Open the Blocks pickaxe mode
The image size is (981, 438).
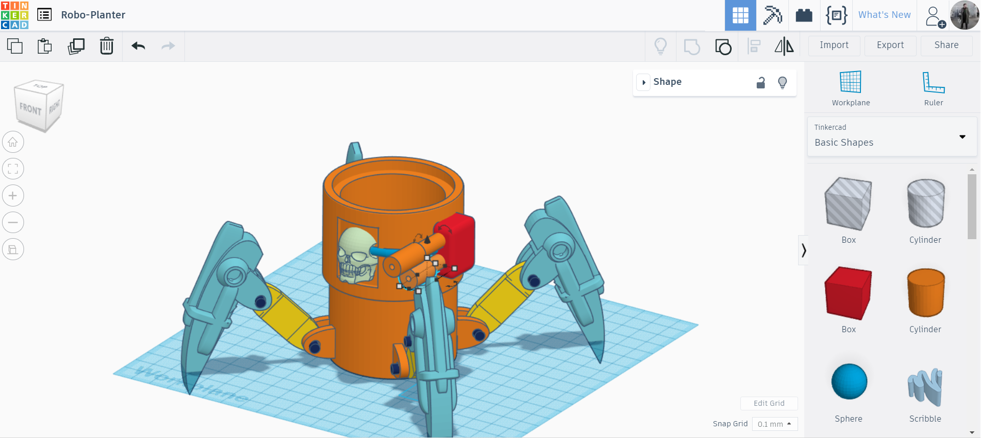click(x=773, y=15)
